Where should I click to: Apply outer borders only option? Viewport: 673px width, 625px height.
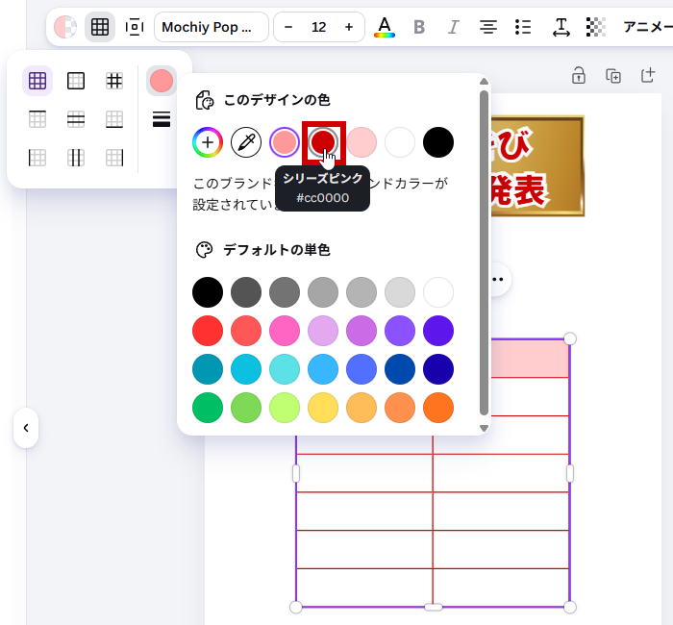(76, 81)
